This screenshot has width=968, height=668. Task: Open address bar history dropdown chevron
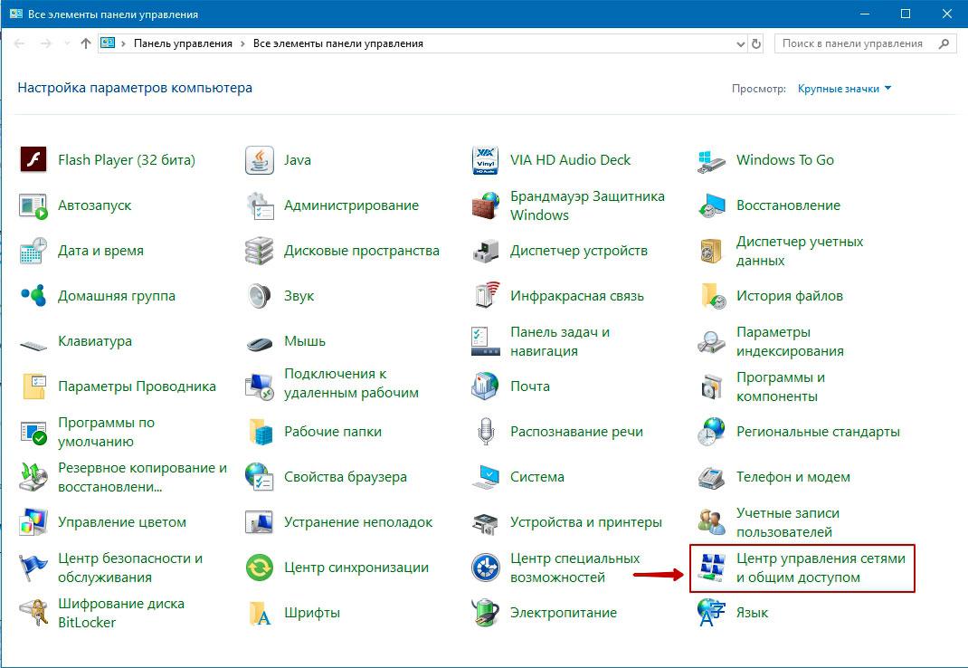[738, 43]
